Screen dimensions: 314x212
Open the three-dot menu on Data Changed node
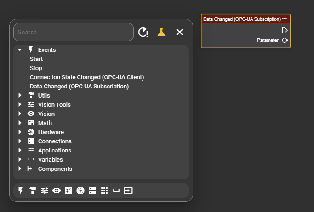click(285, 19)
